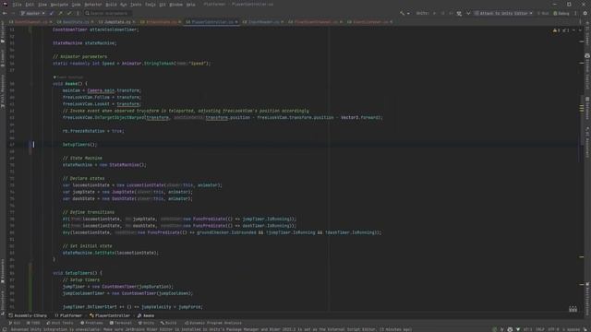Viewport: 591px width, 332px height.
Task: Open the Pull Requests sidebar panel
Action: point(3,91)
